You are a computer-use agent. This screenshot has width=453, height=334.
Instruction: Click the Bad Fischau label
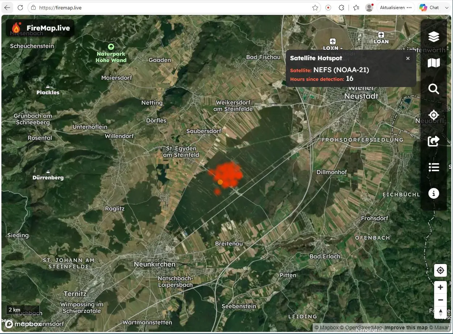(x=263, y=57)
